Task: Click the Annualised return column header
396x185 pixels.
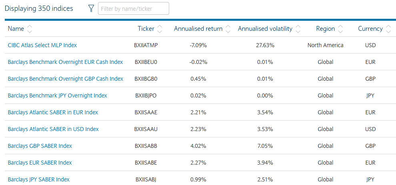Action: pyautogui.click(x=198, y=29)
